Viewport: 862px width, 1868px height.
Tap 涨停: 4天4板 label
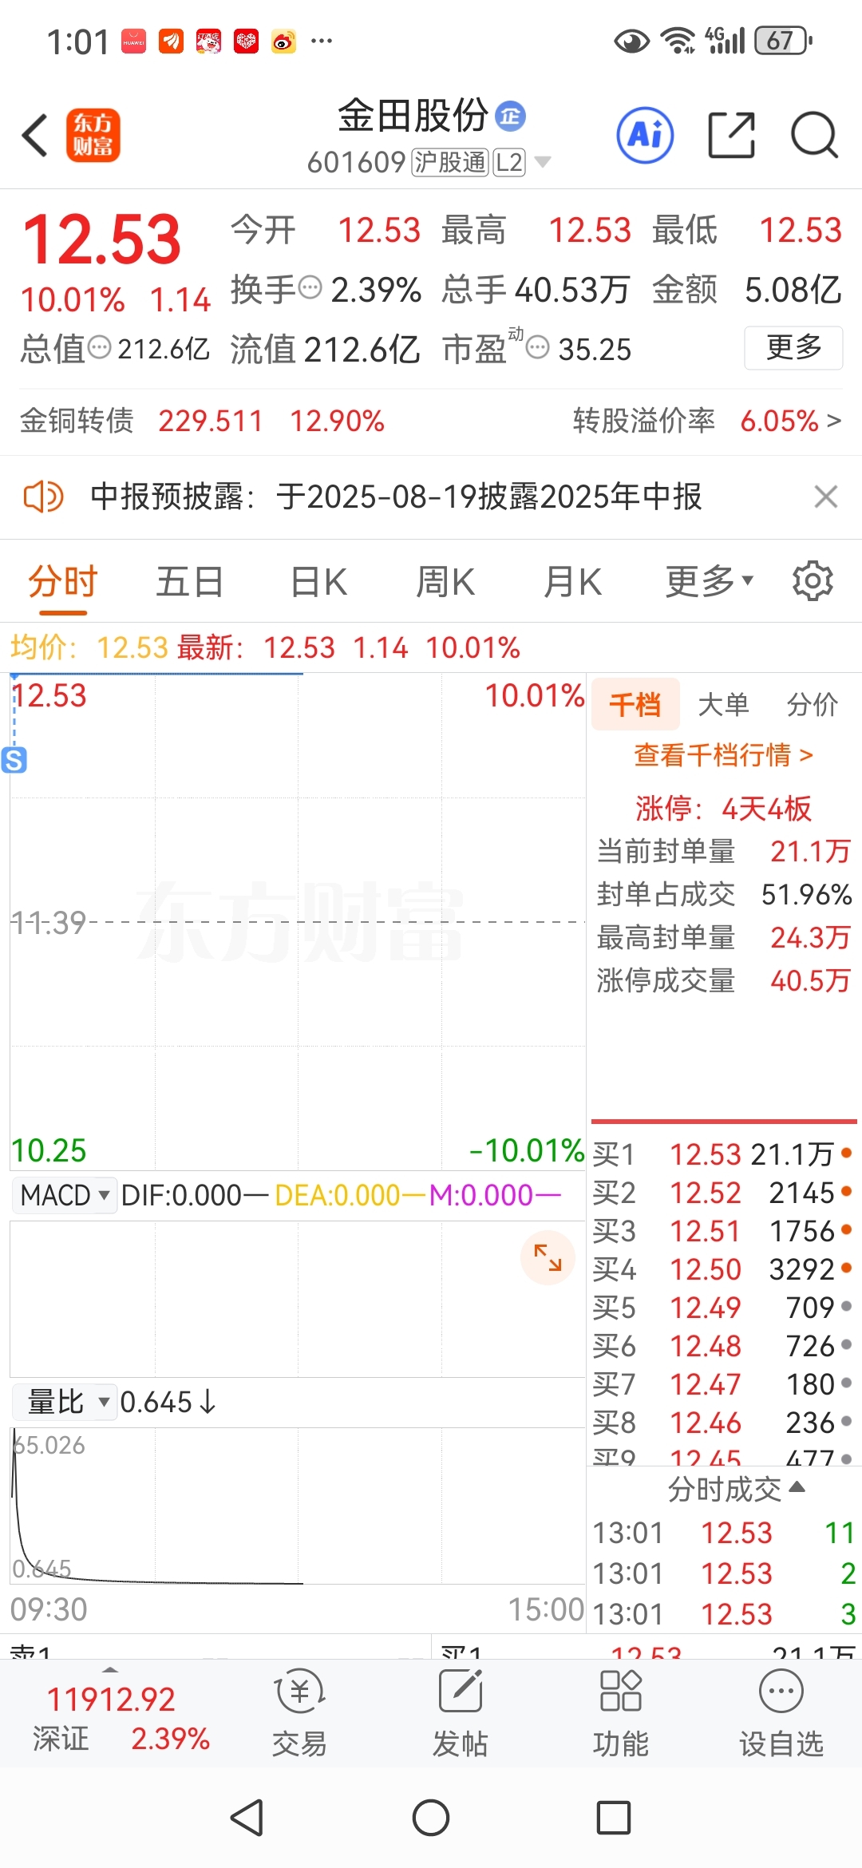(723, 808)
